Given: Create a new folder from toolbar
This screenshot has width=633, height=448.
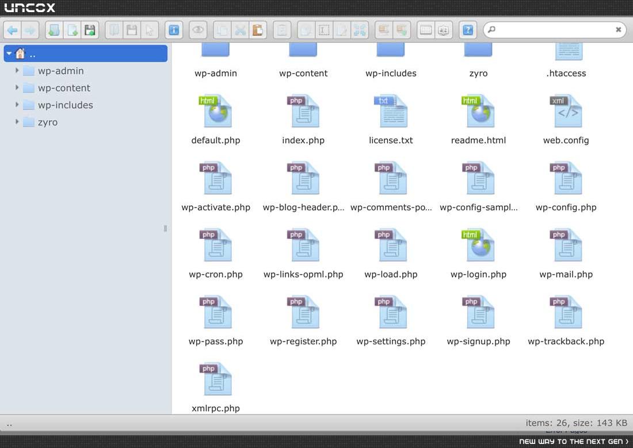Looking at the screenshot, I should click(54, 30).
